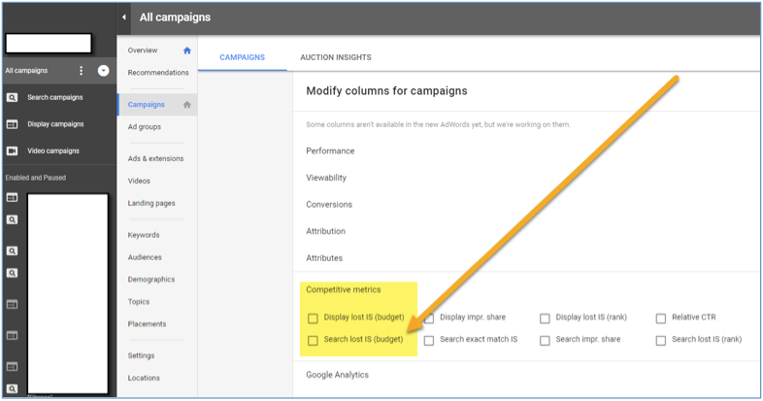The image size is (763, 401).
Task: Tick the Relative CTR checkbox
Action: pyautogui.click(x=661, y=318)
